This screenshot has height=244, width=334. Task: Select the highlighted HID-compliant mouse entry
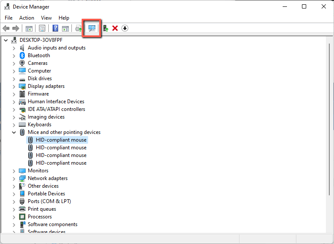[x=57, y=140]
